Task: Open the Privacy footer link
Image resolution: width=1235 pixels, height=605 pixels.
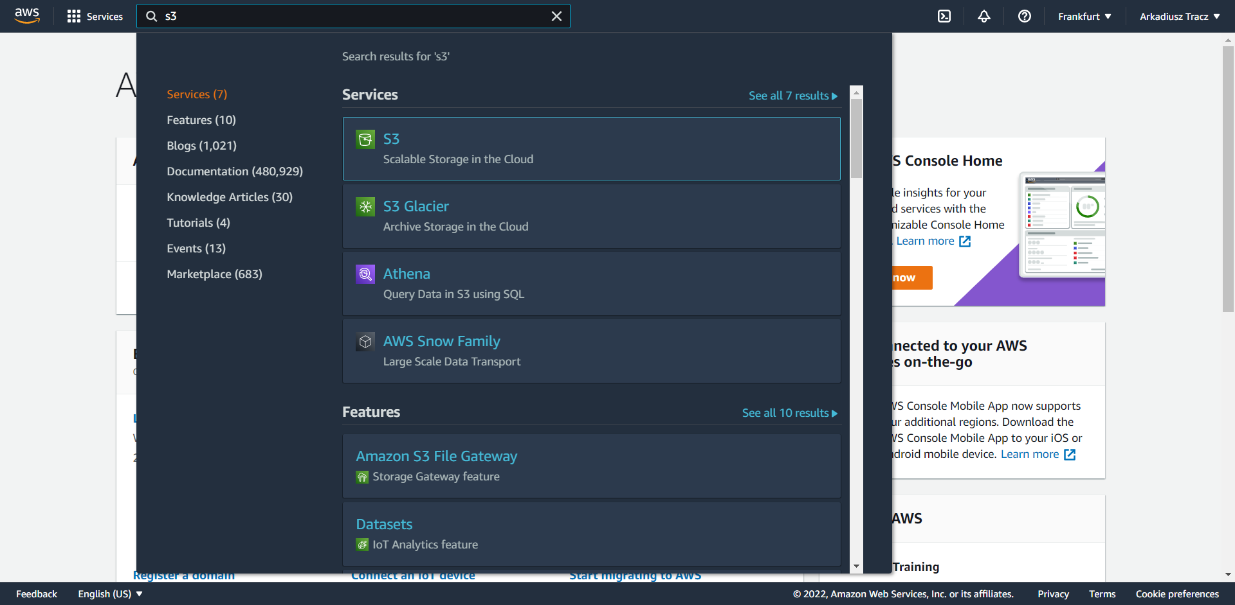Action: pyautogui.click(x=1053, y=594)
